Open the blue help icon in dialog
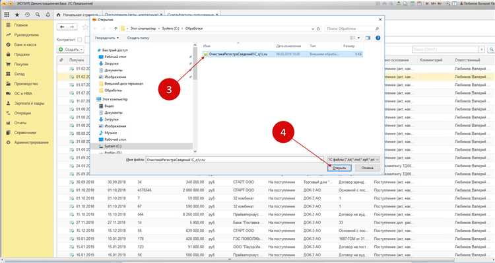495x263 pixels. (x=378, y=38)
